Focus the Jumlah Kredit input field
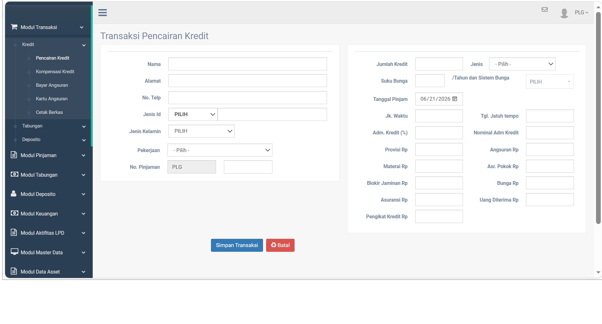Screen dimensions: 602x324 pyautogui.click(x=439, y=64)
